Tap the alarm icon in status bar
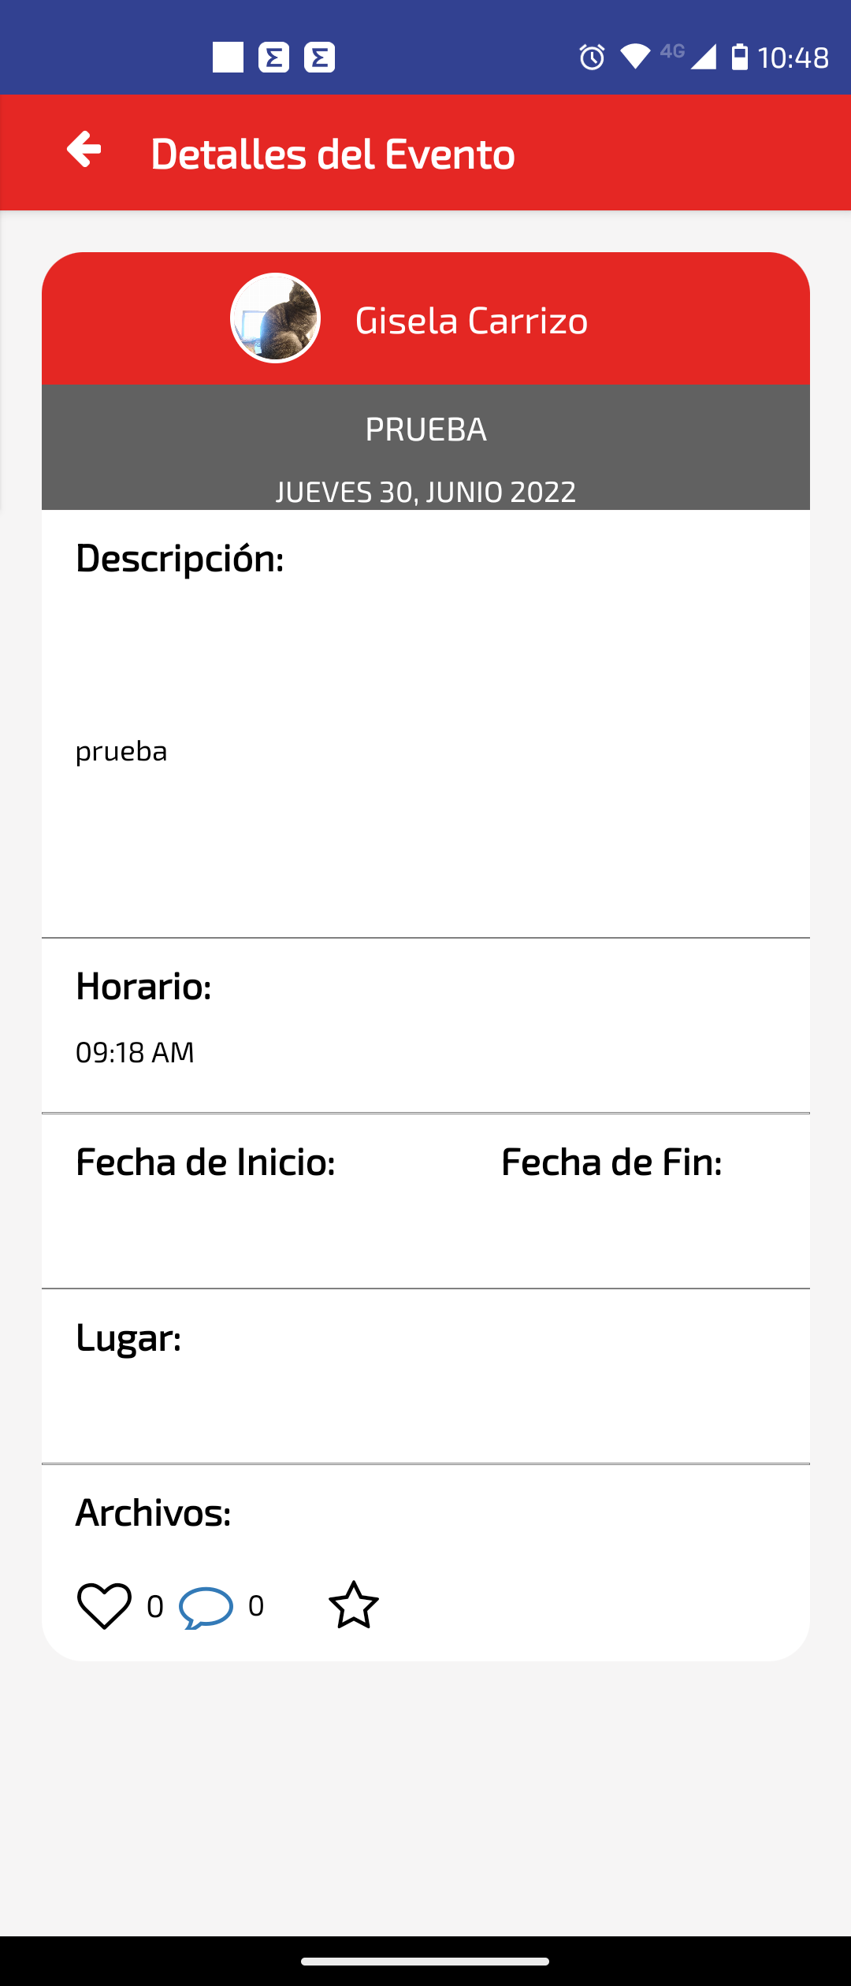Viewport: 851px width, 1986px height. tap(592, 58)
